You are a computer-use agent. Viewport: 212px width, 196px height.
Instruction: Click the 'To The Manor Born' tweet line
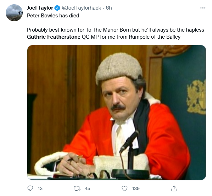[116, 30]
